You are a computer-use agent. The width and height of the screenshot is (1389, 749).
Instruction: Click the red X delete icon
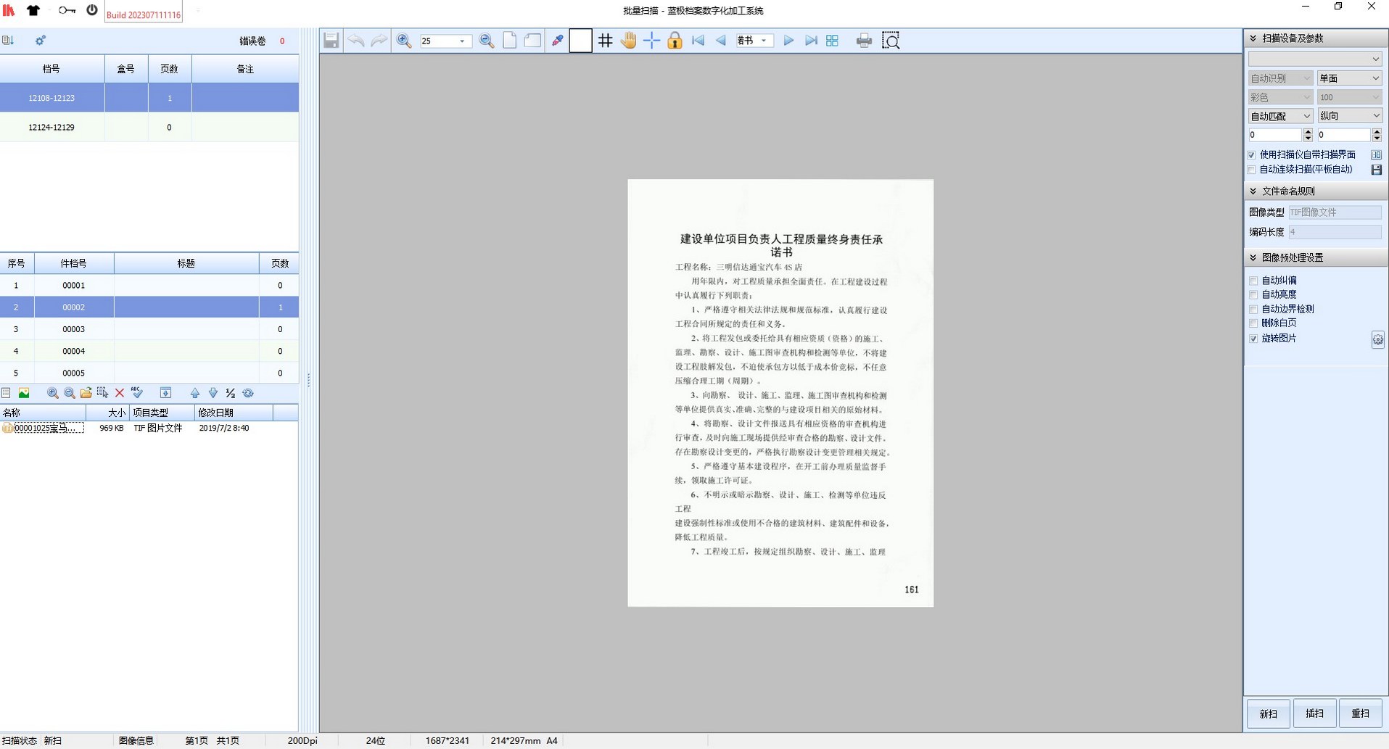[120, 393]
